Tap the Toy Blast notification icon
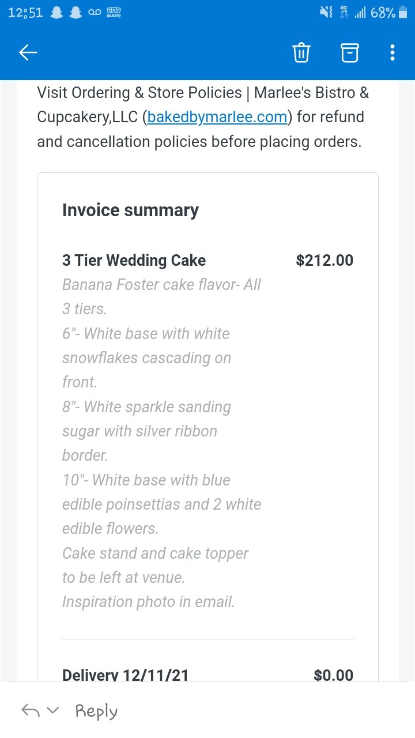 point(114,13)
